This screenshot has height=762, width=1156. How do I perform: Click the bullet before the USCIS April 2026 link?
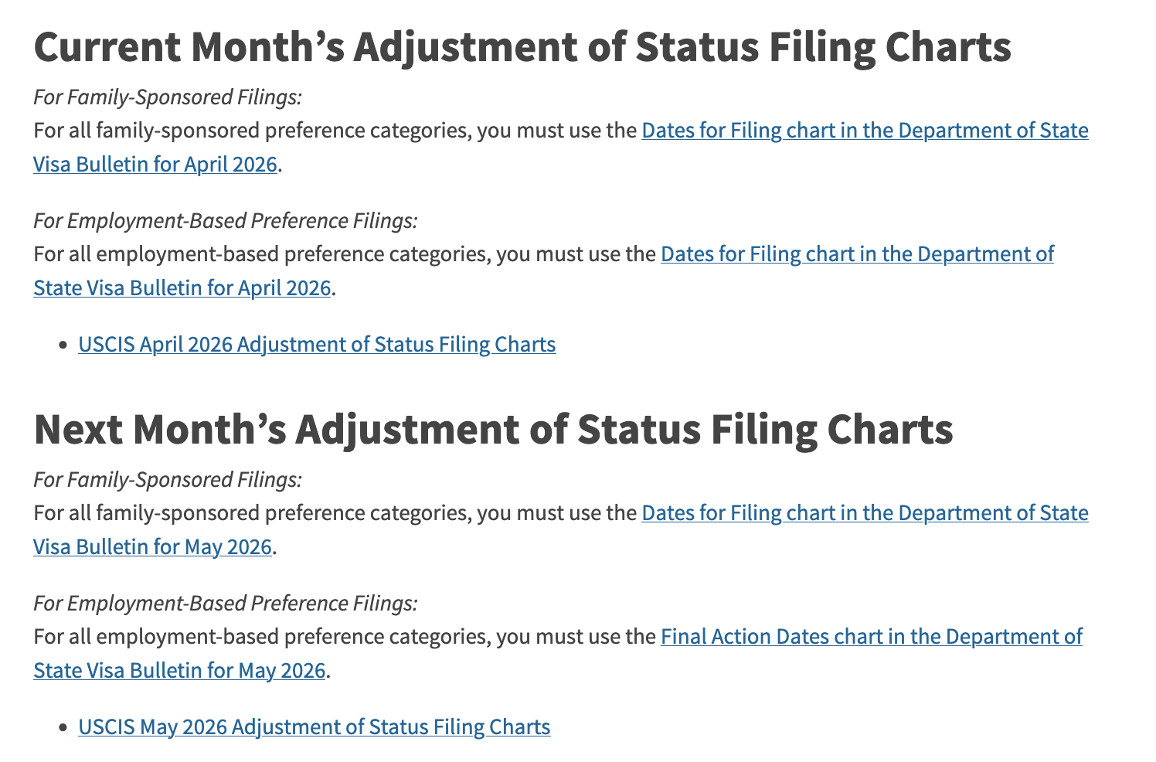(x=63, y=345)
